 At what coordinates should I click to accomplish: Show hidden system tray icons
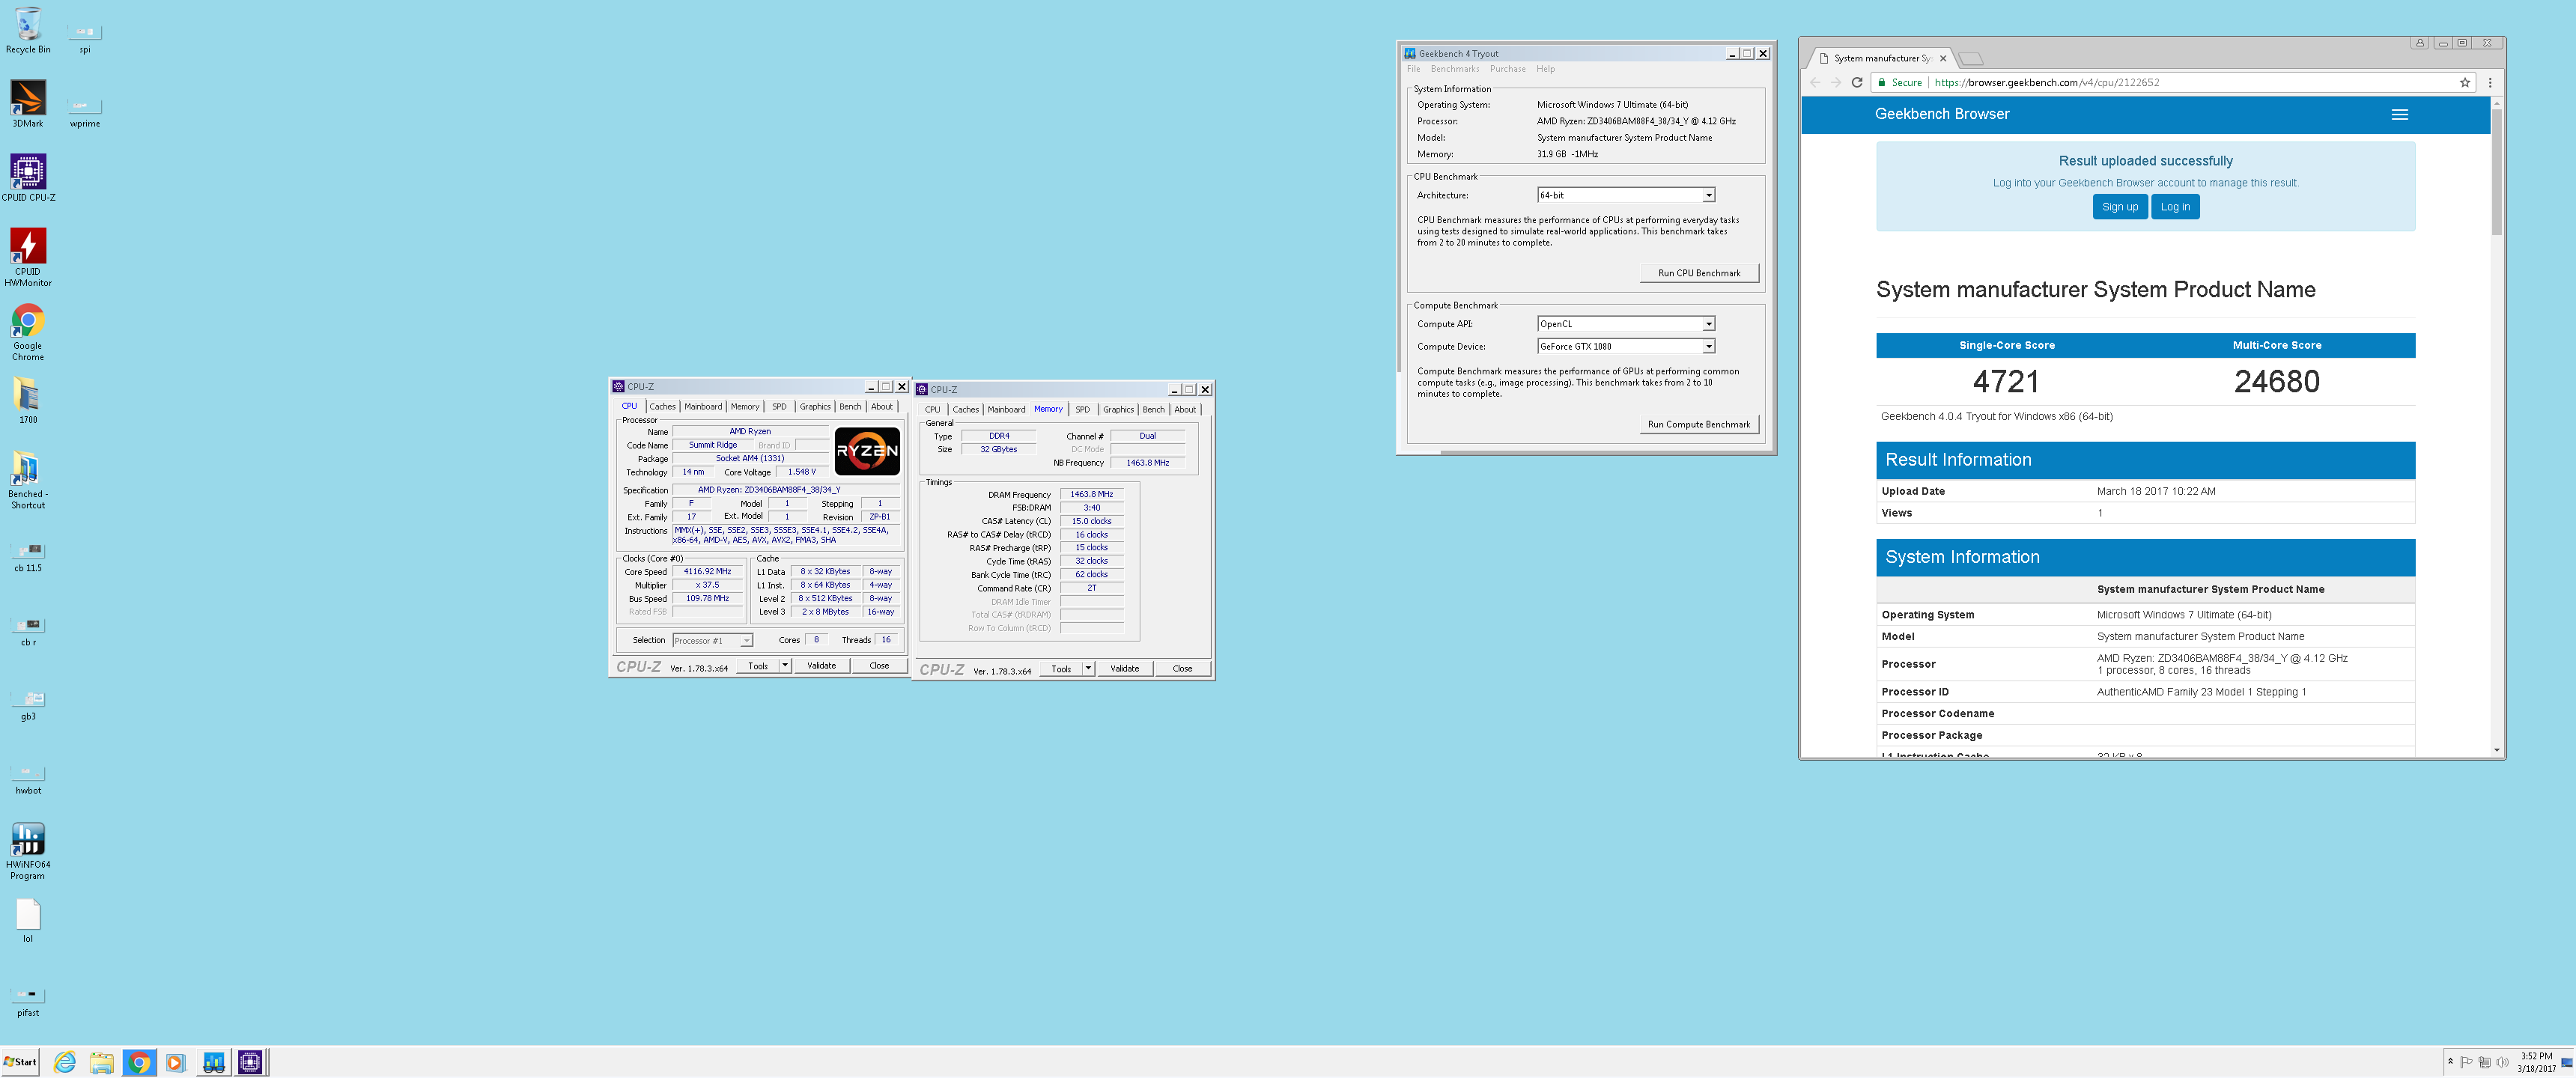[2450, 1062]
